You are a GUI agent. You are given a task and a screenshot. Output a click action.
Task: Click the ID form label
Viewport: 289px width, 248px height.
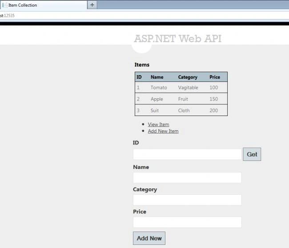coord(136,143)
